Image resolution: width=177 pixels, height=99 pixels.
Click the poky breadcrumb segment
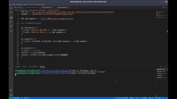16,10
